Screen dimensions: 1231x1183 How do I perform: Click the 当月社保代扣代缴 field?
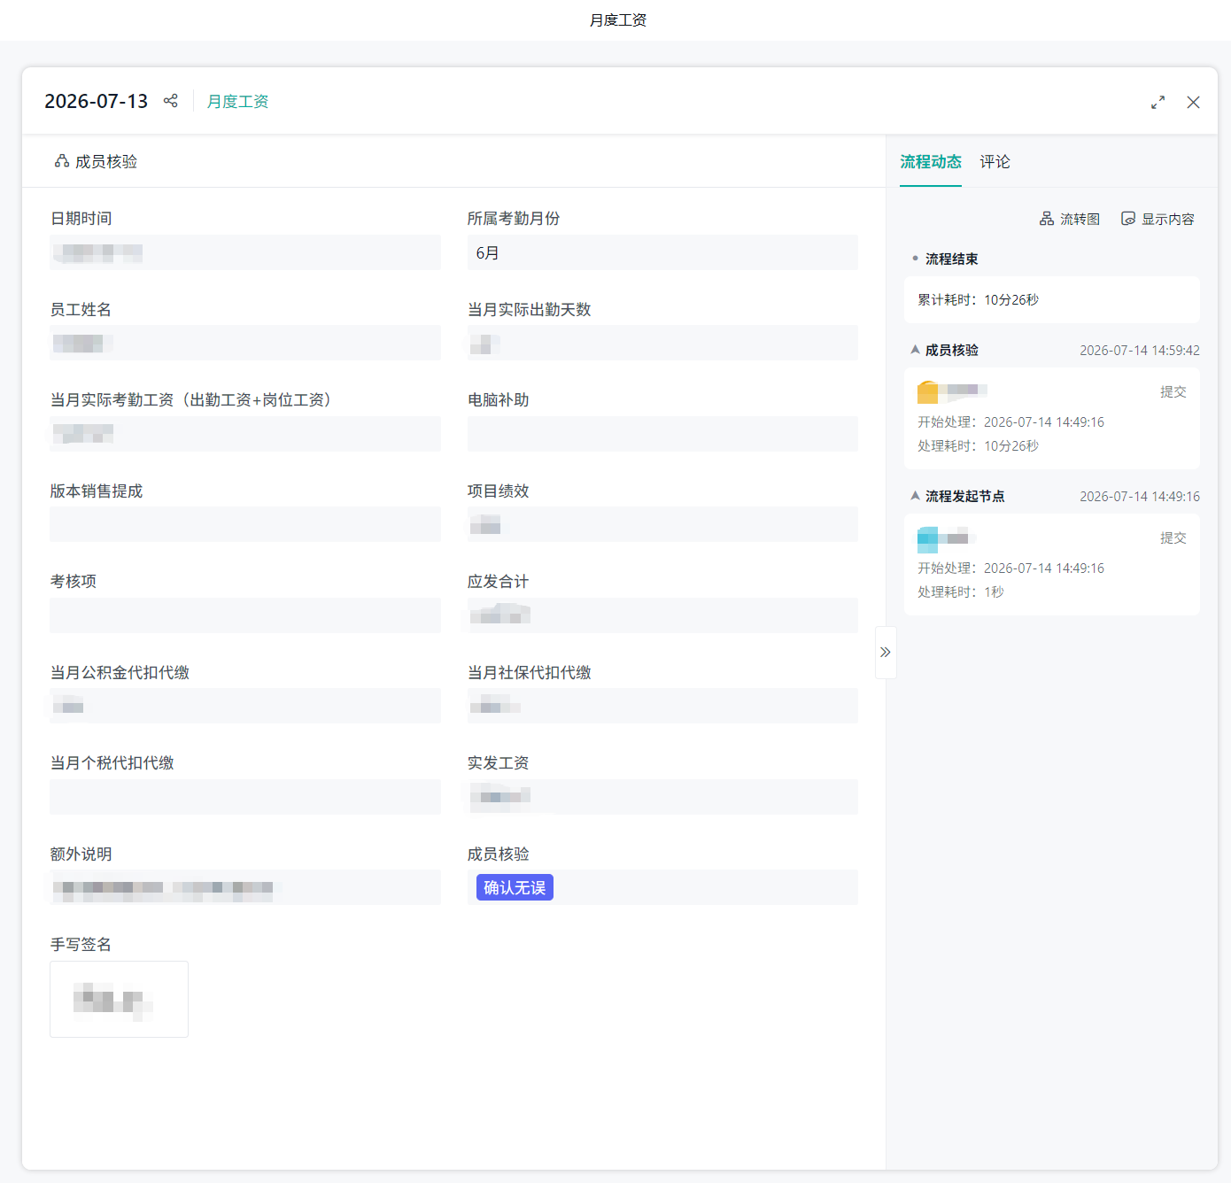point(662,706)
